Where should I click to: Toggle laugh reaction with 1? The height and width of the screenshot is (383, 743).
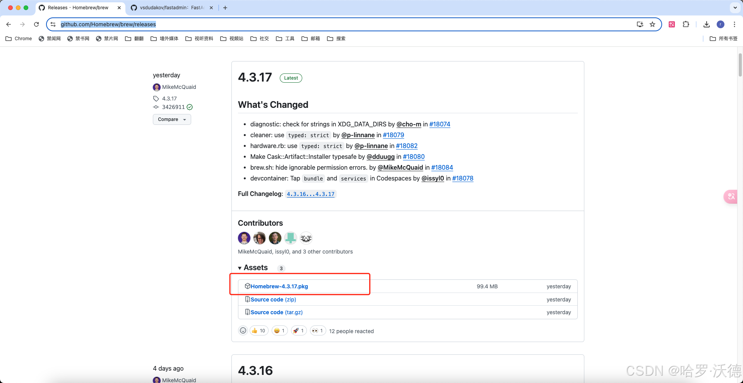point(280,330)
